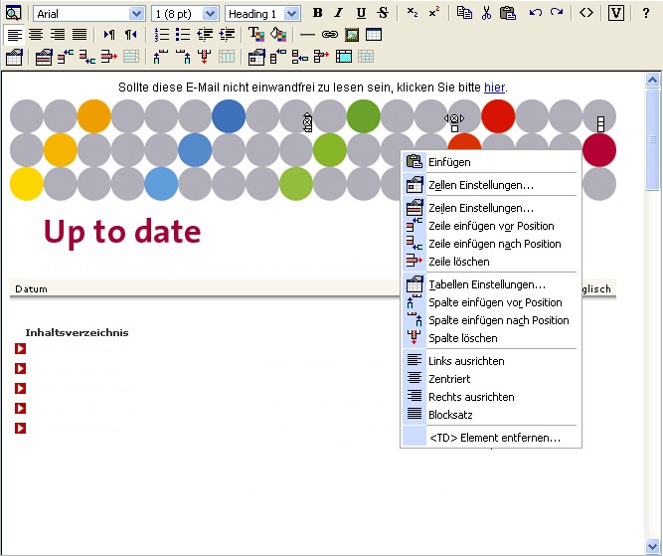Select justify alignment in toolbar

[x=80, y=35]
